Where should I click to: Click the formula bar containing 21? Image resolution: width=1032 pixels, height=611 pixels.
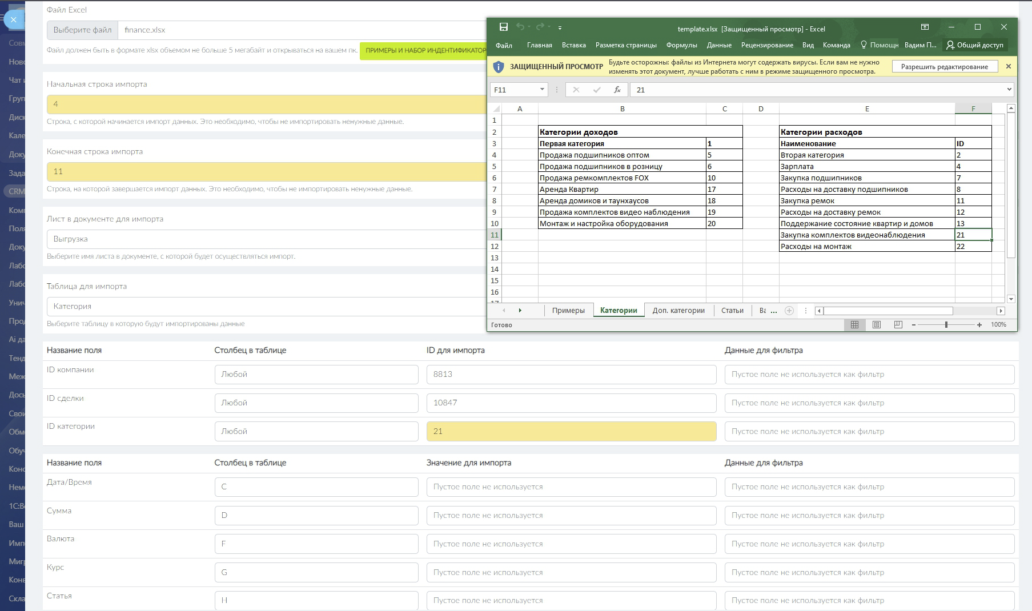click(817, 90)
